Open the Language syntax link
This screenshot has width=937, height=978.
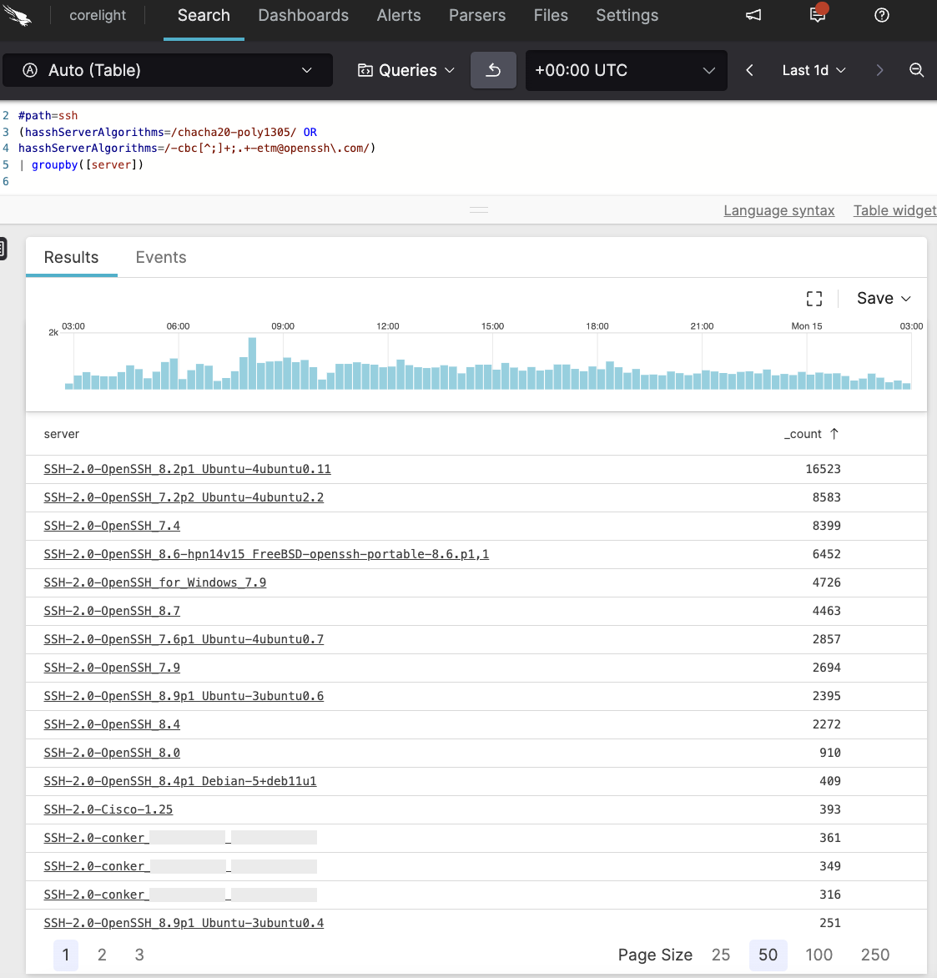point(778,210)
